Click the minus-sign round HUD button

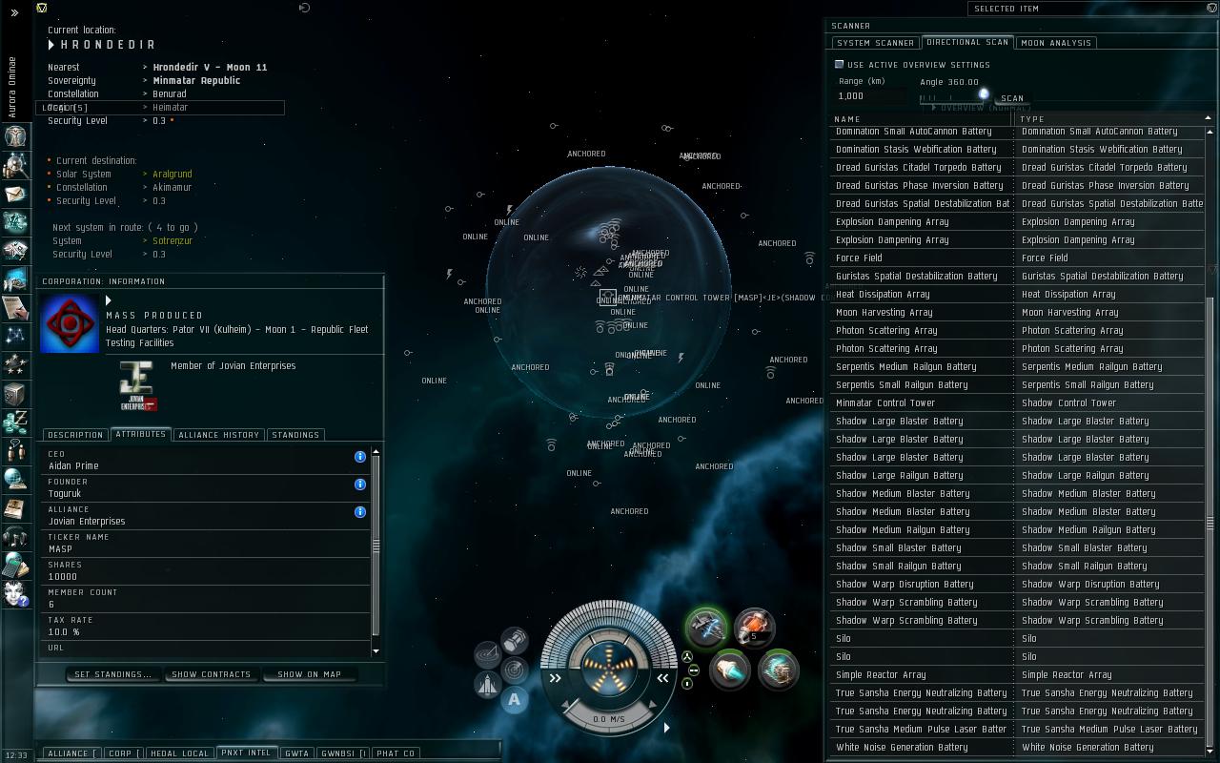(693, 670)
